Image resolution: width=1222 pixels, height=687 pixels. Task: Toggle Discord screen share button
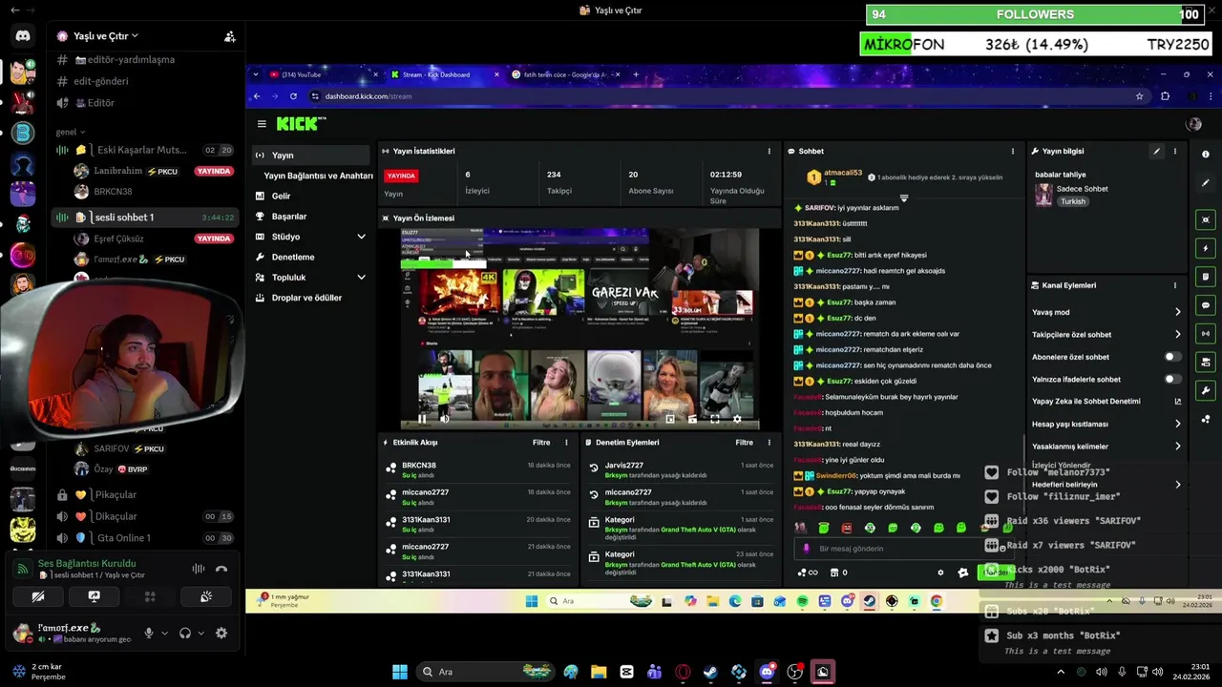point(94,596)
